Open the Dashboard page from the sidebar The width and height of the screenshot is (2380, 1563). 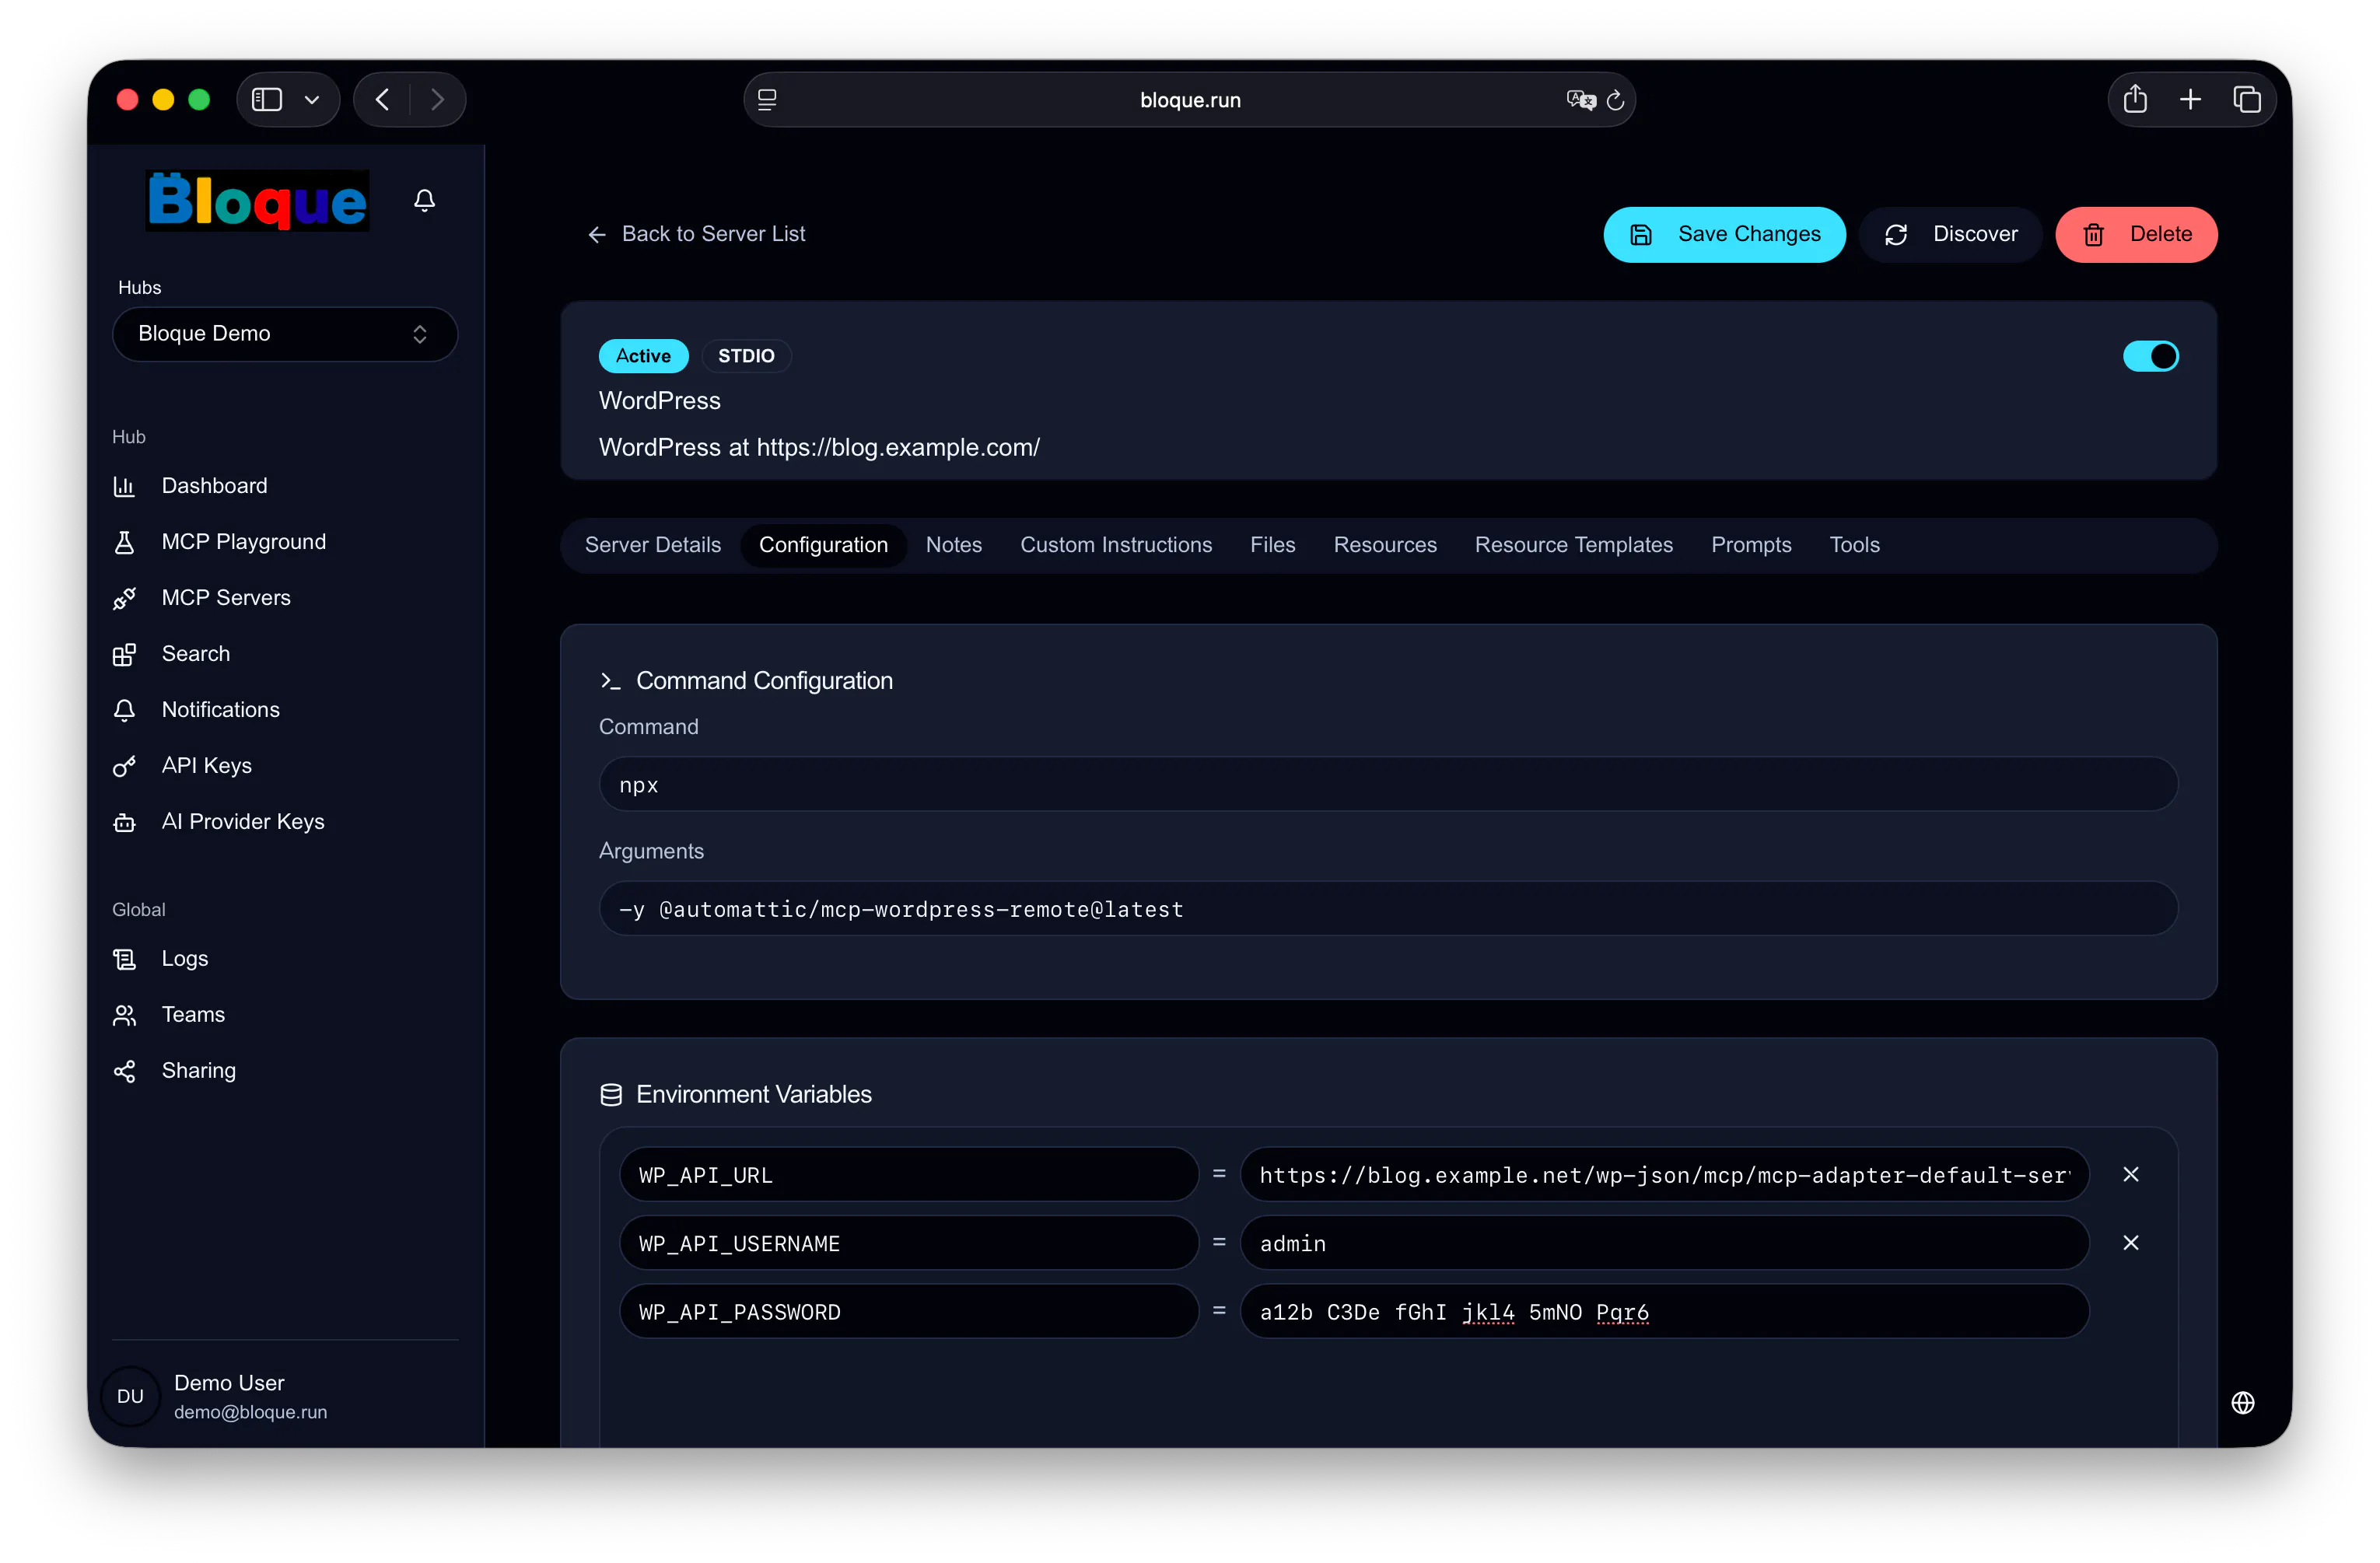214,486
